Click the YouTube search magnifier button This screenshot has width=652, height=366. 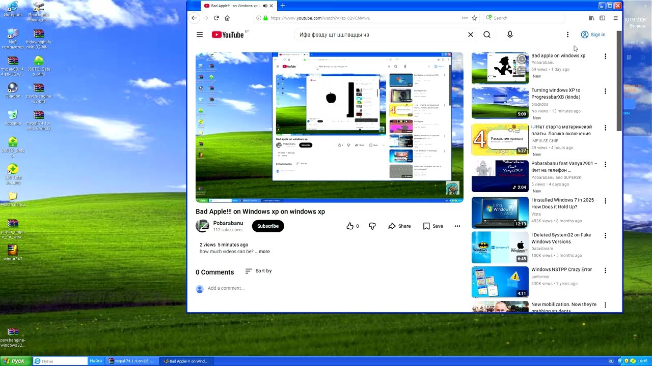487,35
